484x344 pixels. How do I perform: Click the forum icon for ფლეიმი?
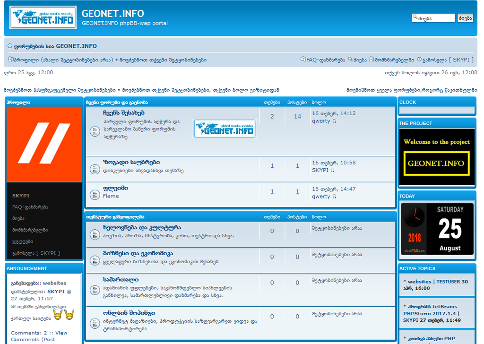[95, 195]
